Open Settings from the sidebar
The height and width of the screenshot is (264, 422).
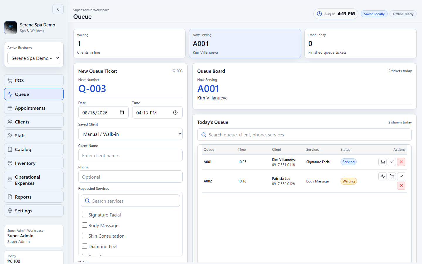click(x=34, y=211)
